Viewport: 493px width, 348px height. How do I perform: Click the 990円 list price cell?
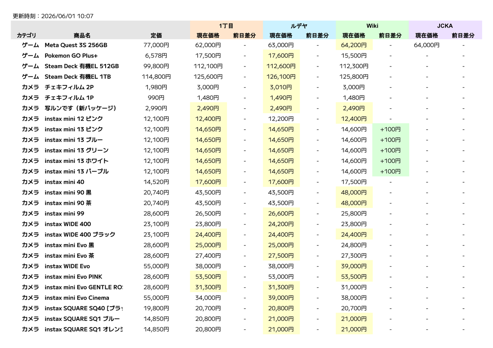[x=156, y=98]
